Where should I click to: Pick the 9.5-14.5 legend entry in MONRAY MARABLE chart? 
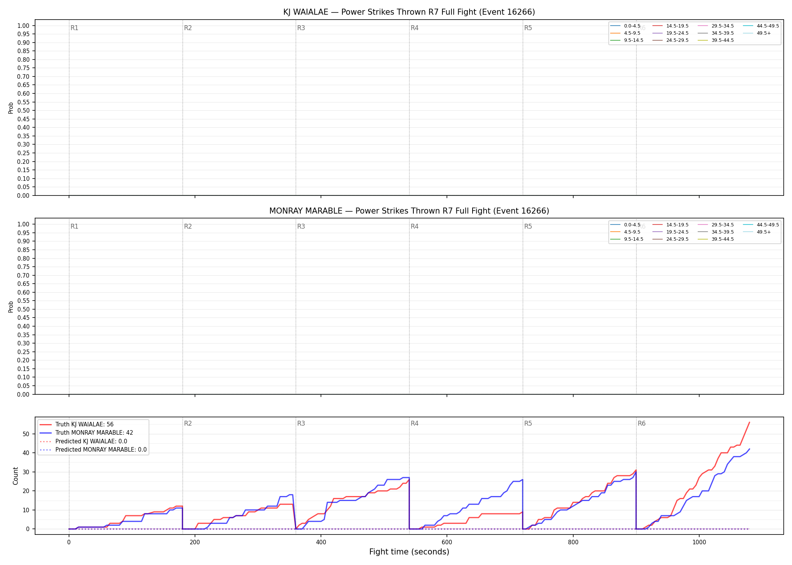627,239
